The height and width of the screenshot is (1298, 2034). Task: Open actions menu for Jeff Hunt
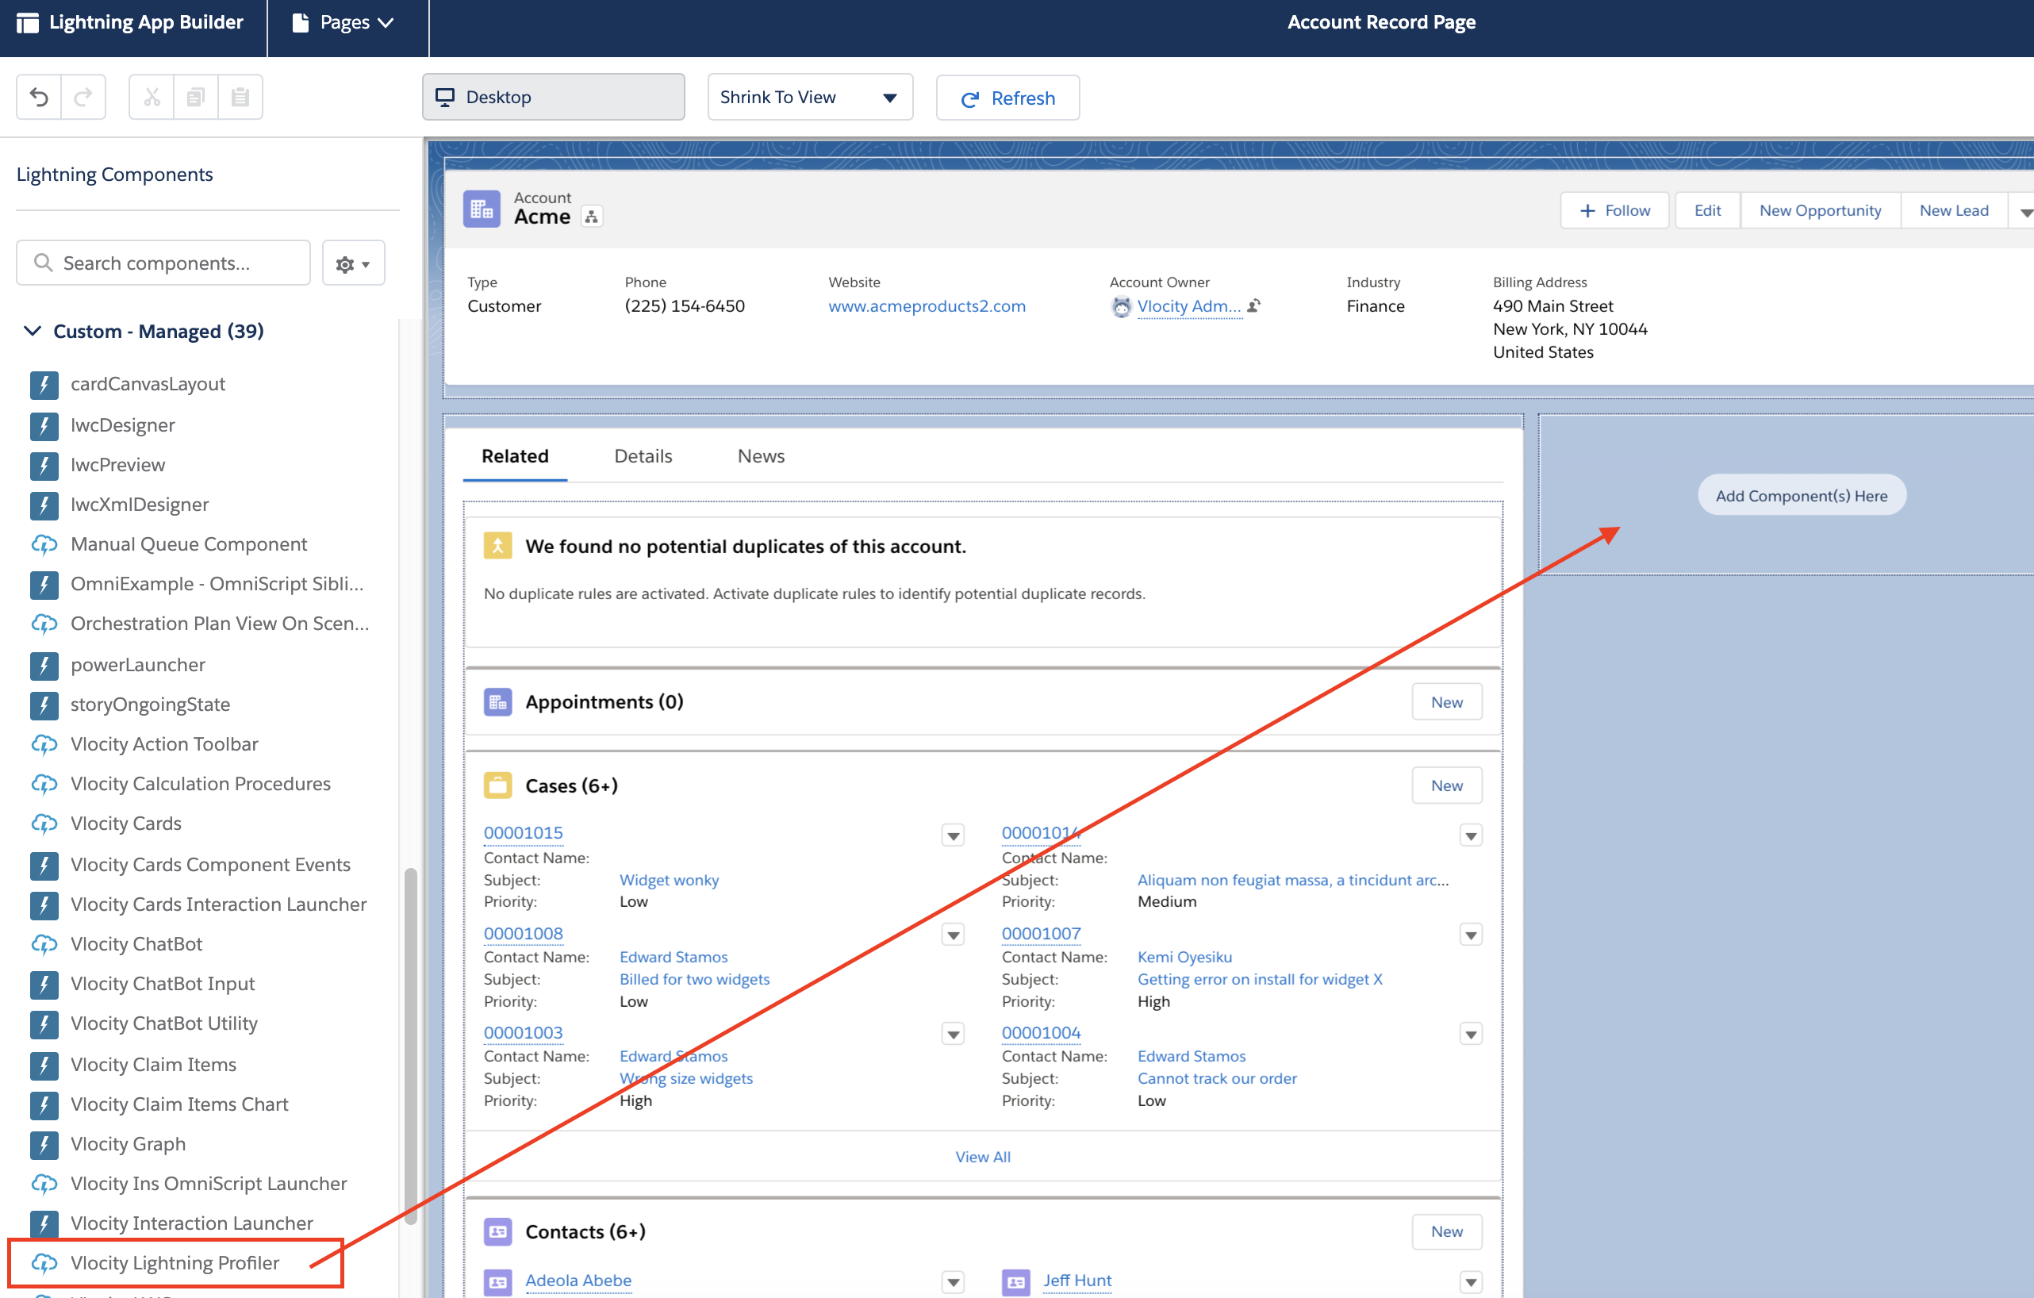click(1471, 1283)
